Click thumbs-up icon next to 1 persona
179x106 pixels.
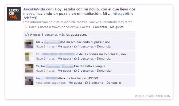[x=86, y=83]
